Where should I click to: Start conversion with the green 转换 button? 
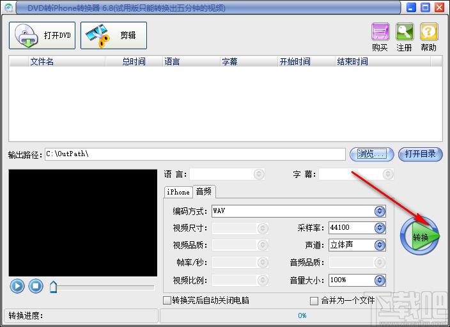pyautogui.click(x=421, y=236)
